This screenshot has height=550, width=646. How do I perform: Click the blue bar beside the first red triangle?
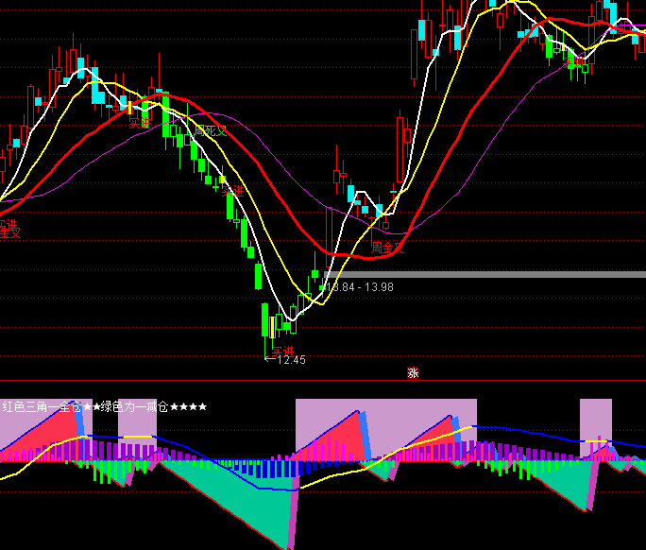point(79,424)
